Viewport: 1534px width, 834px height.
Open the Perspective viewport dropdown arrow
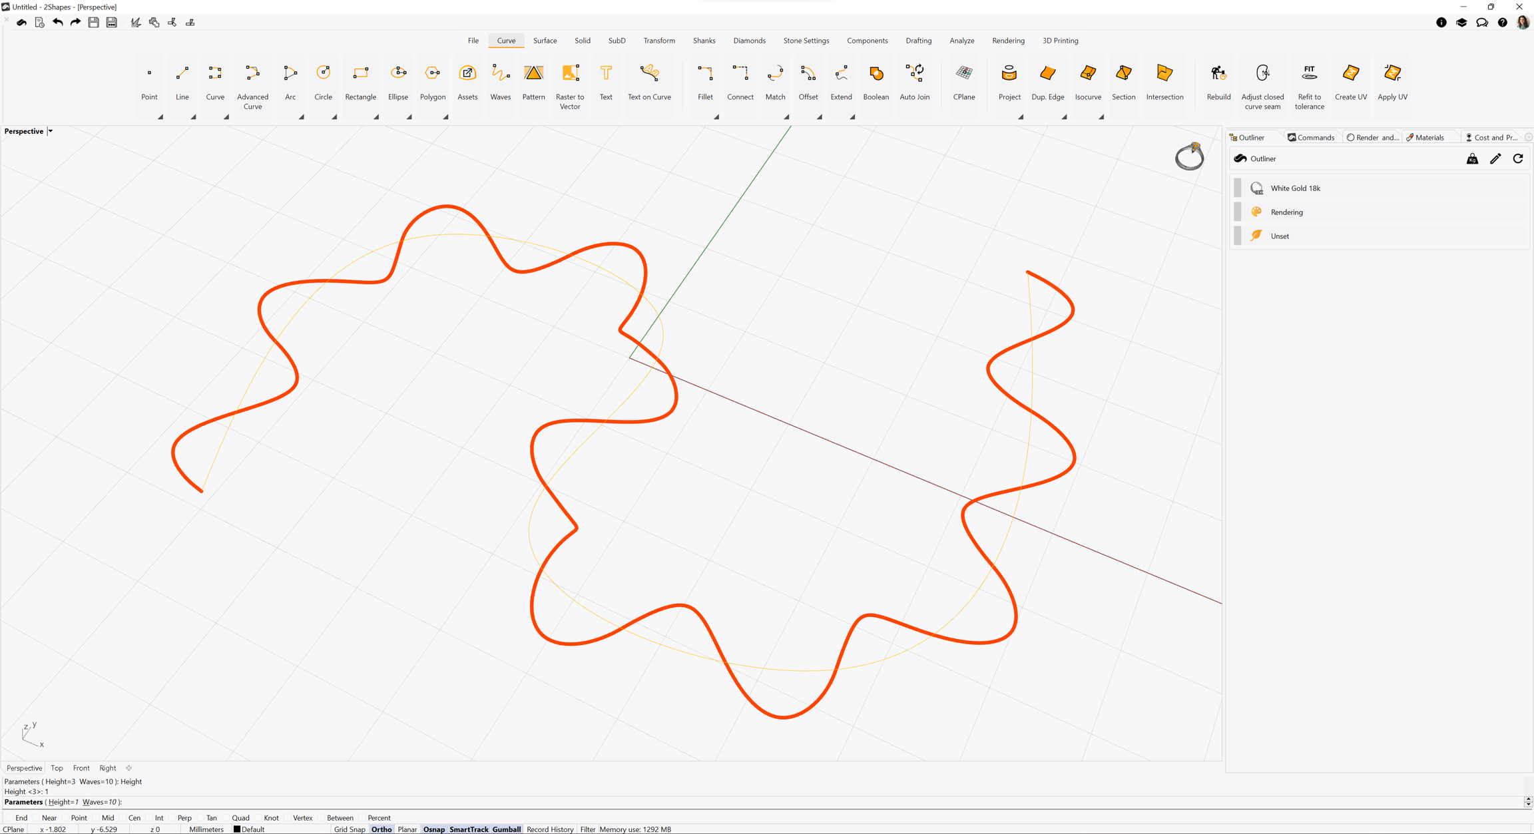click(x=51, y=131)
